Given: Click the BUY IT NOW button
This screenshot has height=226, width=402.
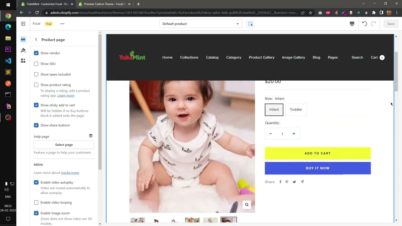Looking at the screenshot, I should click(318, 168).
